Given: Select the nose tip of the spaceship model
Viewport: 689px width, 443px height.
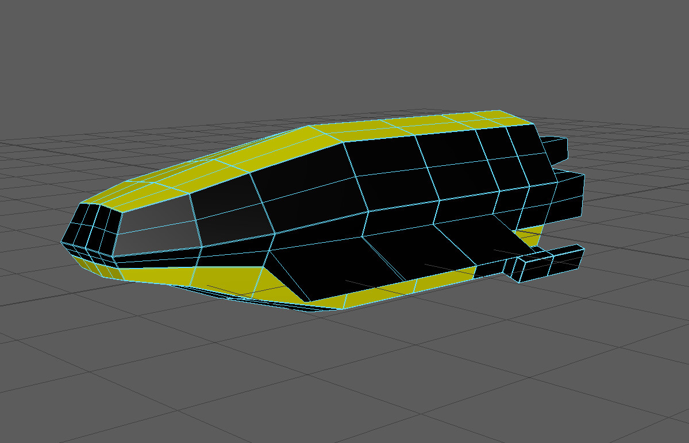Looking at the screenshot, I should click(x=80, y=230).
